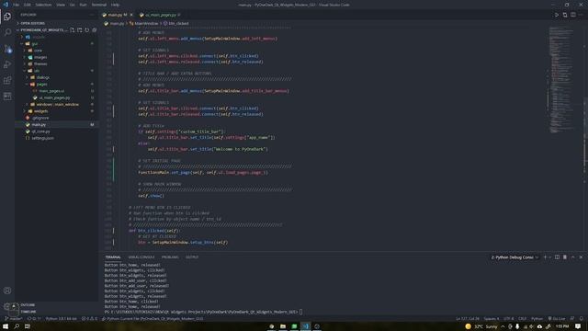Expand the widgets folder
The height and width of the screenshot is (331, 588).
coord(56,111)
